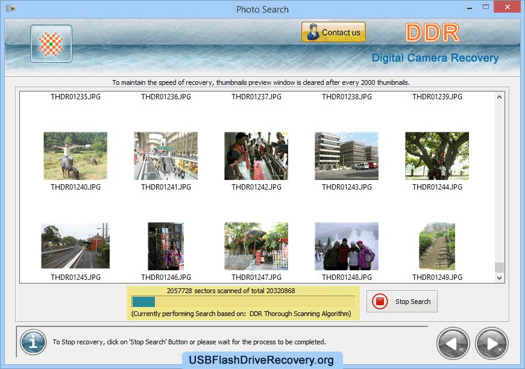Click the sector scanning progress bar
The width and height of the screenshot is (525, 369).
tap(243, 302)
